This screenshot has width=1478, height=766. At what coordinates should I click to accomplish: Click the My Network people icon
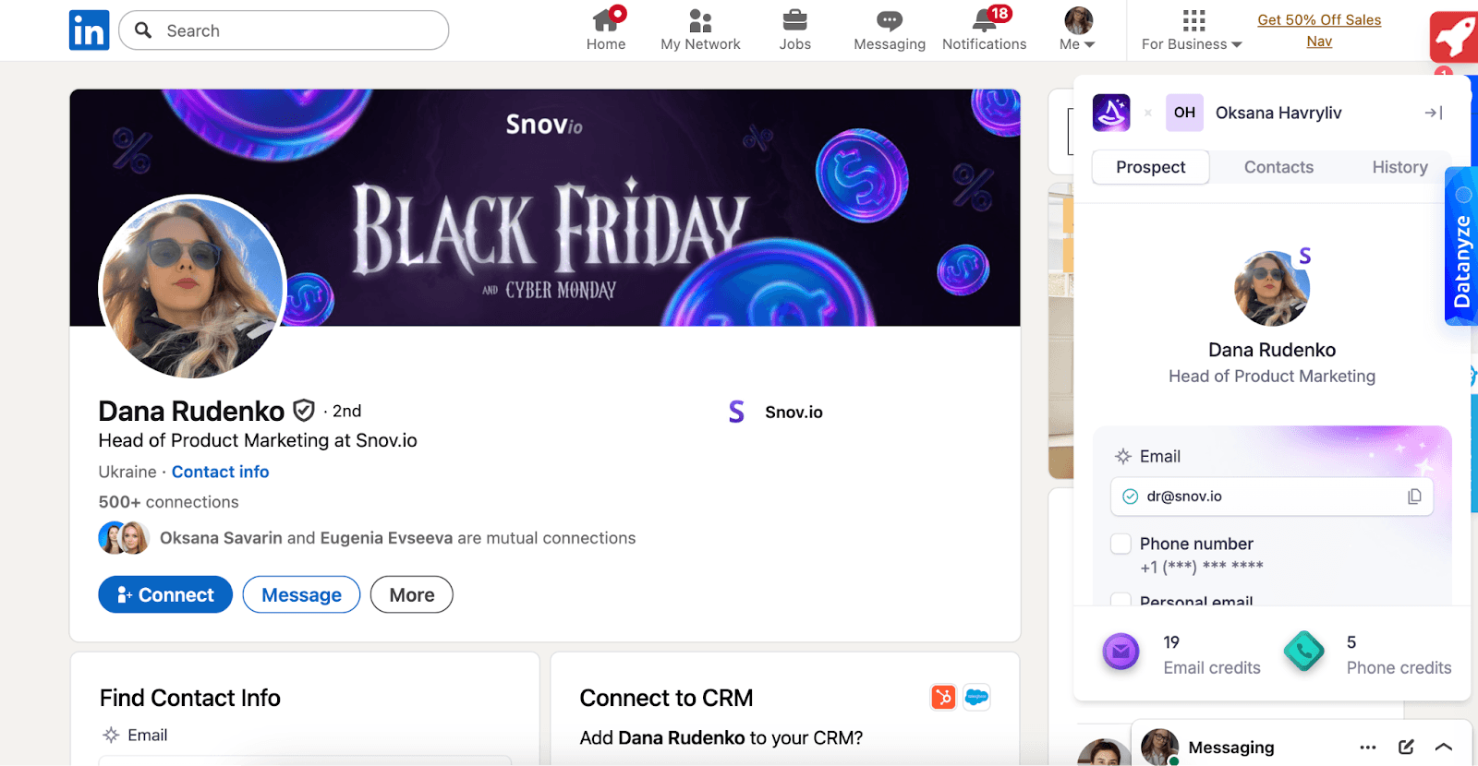coord(700,21)
